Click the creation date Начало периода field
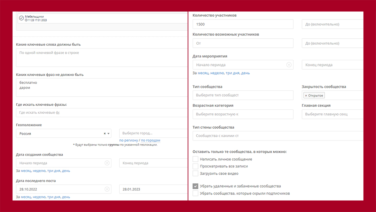Image resolution: width=376 pixels, height=212 pixels. click(64, 163)
